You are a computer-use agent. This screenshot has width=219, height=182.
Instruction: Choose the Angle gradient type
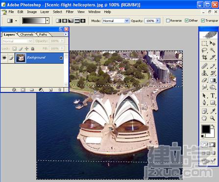(71, 21)
